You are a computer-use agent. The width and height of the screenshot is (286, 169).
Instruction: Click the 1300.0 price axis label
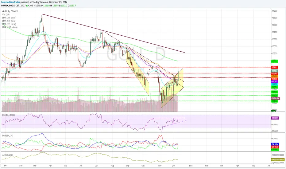click(275, 46)
